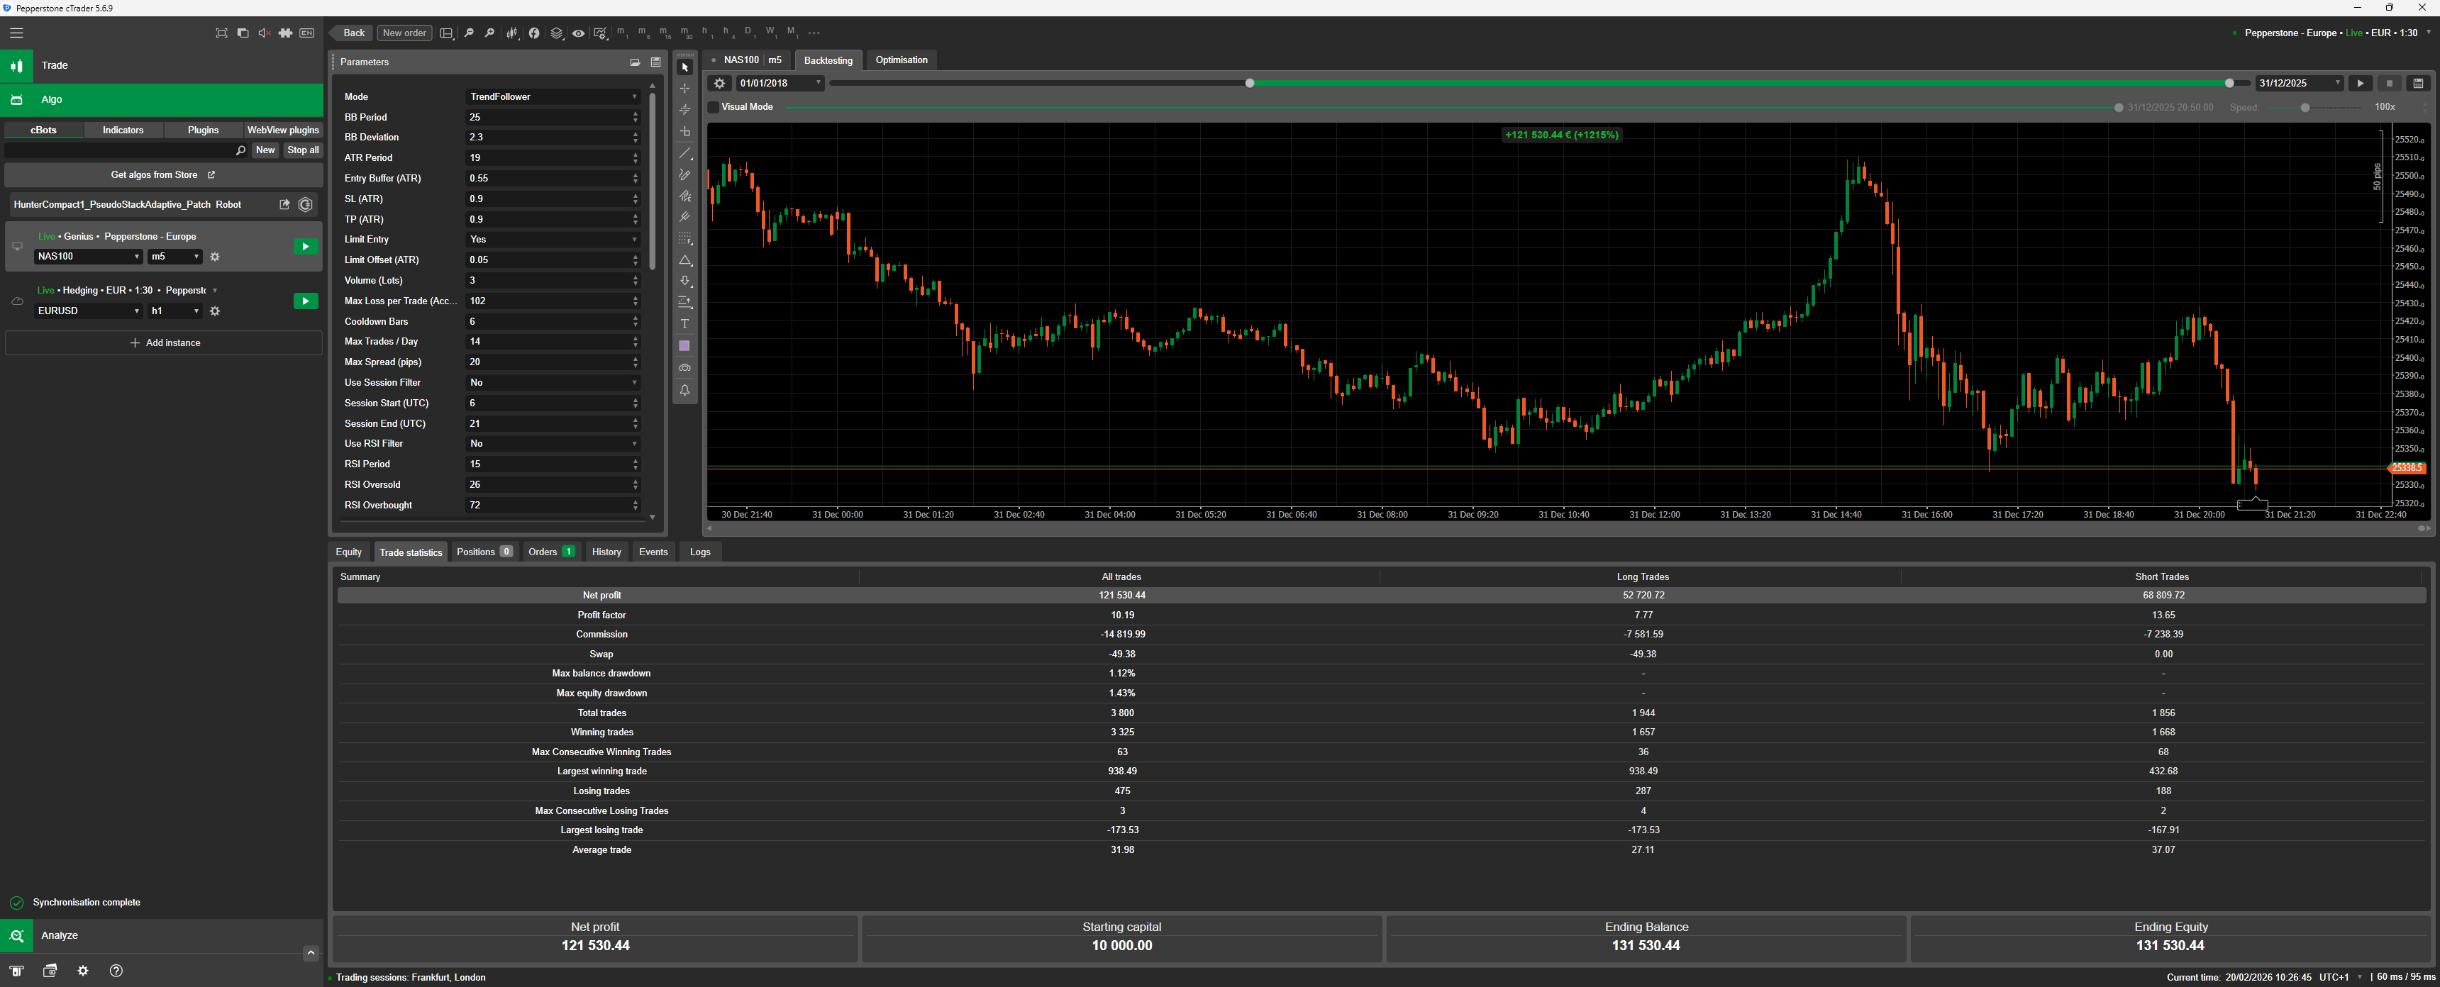Open the Limit Entry Yes dropdown
Viewport: 2440px width, 987px height.
[x=553, y=240]
